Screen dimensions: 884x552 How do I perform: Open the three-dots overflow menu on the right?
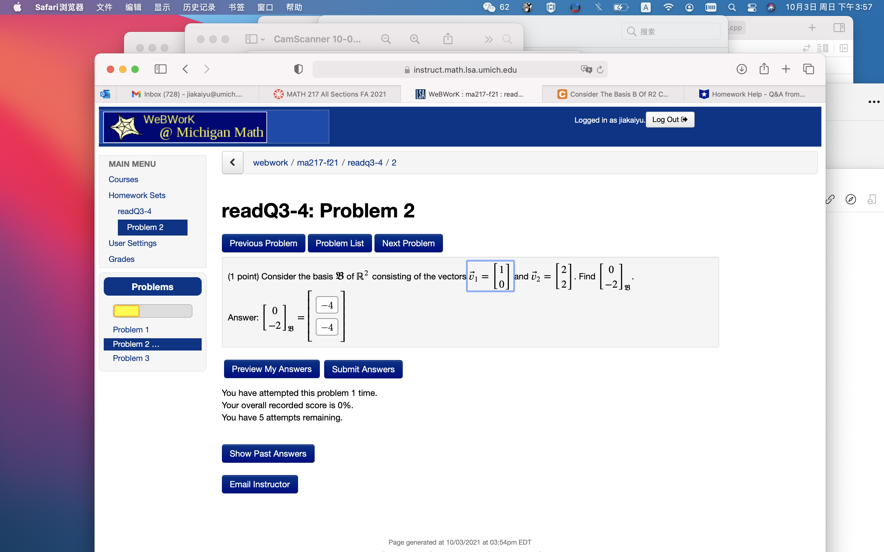tap(874, 102)
